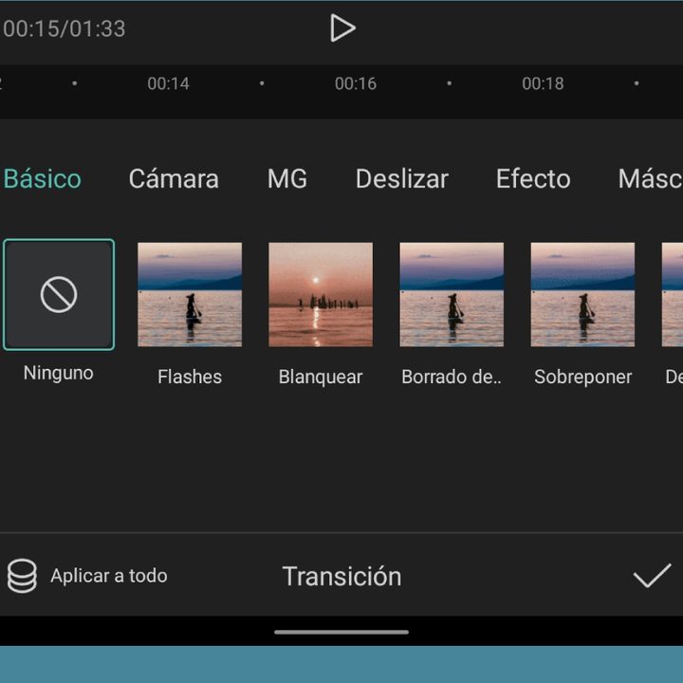The width and height of the screenshot is (683, 683).
Task: Switch to the Deslizar tab
Action: pyautogui.click(x=401, y=178)
